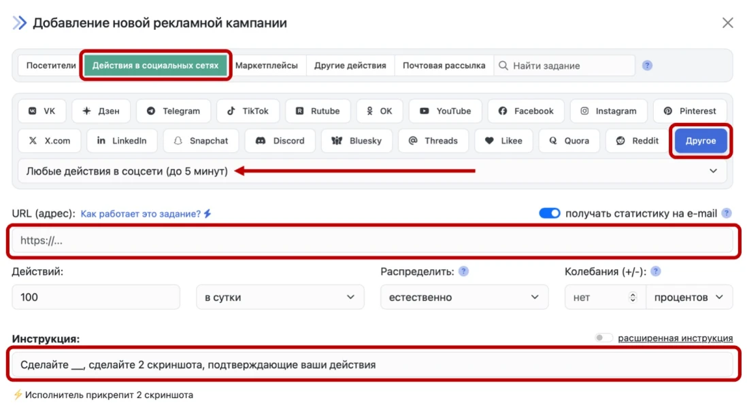Switch to the Маркетплейсы tab
This screenshot has height=407, width=747.
pyautogui.click(x=267, y=66)
